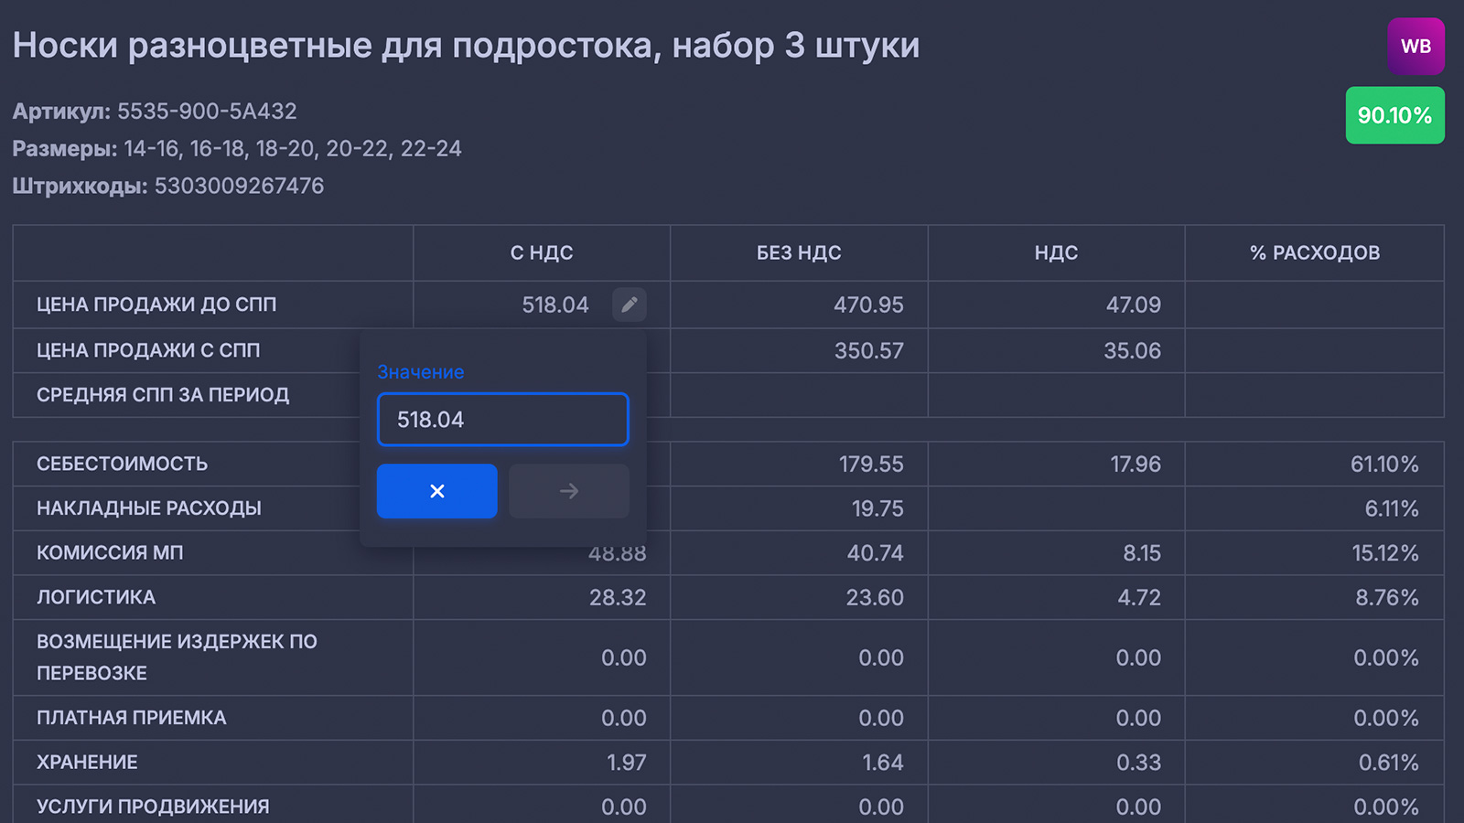Click the ХРАНЕНИЕ row label
Screen dimensions: 1464x823
pos(87,762)
